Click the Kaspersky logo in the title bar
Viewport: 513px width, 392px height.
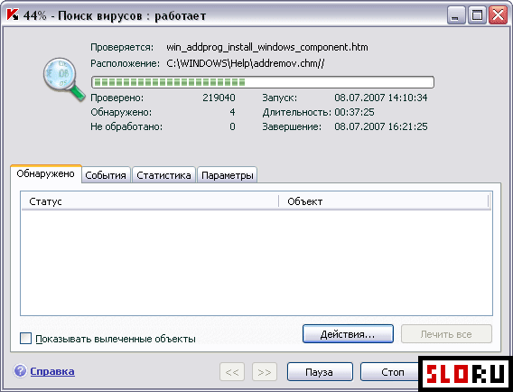tap(13, 15)
